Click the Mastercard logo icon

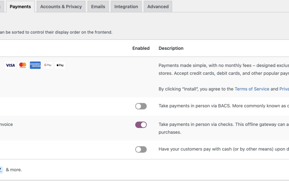click(x=23, y=65)
